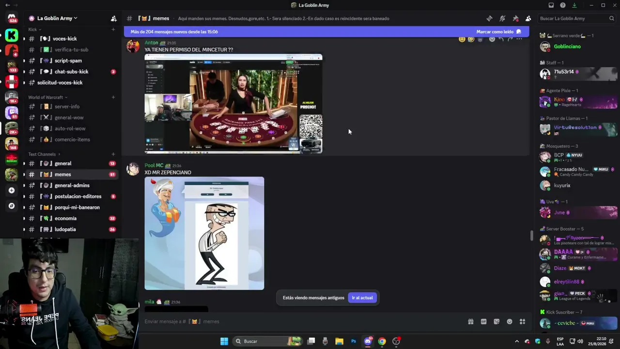Open pinned messages in memes
Screen dimensions: 620x349
[x=515, y=18]
